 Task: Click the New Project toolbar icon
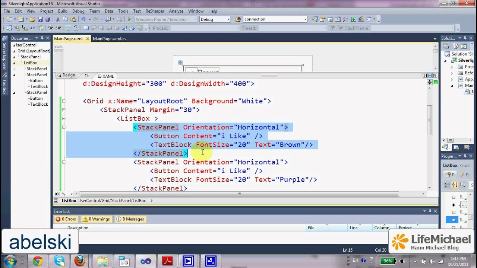click(9, 19)
